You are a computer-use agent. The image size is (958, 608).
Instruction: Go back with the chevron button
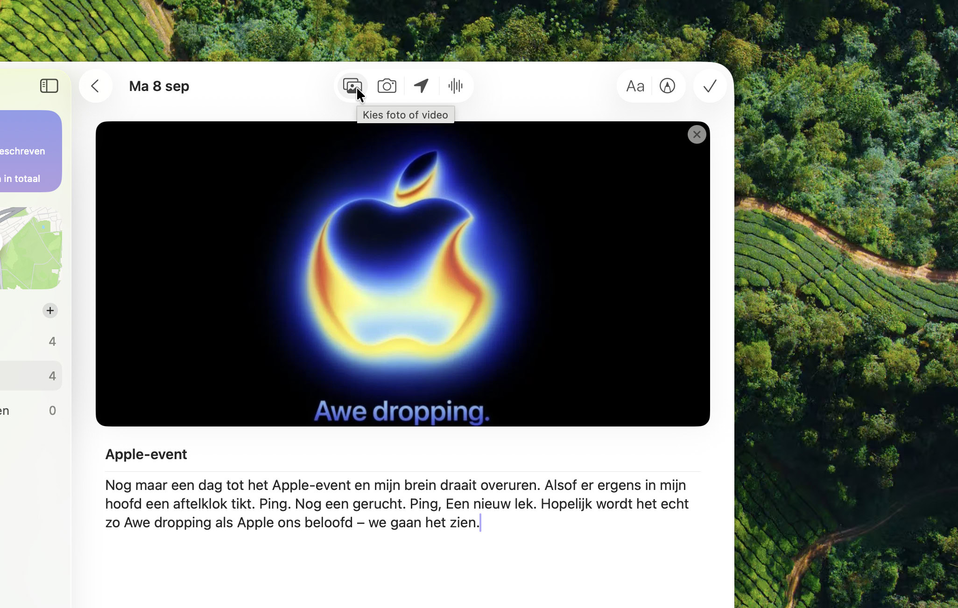click(95, 86)
